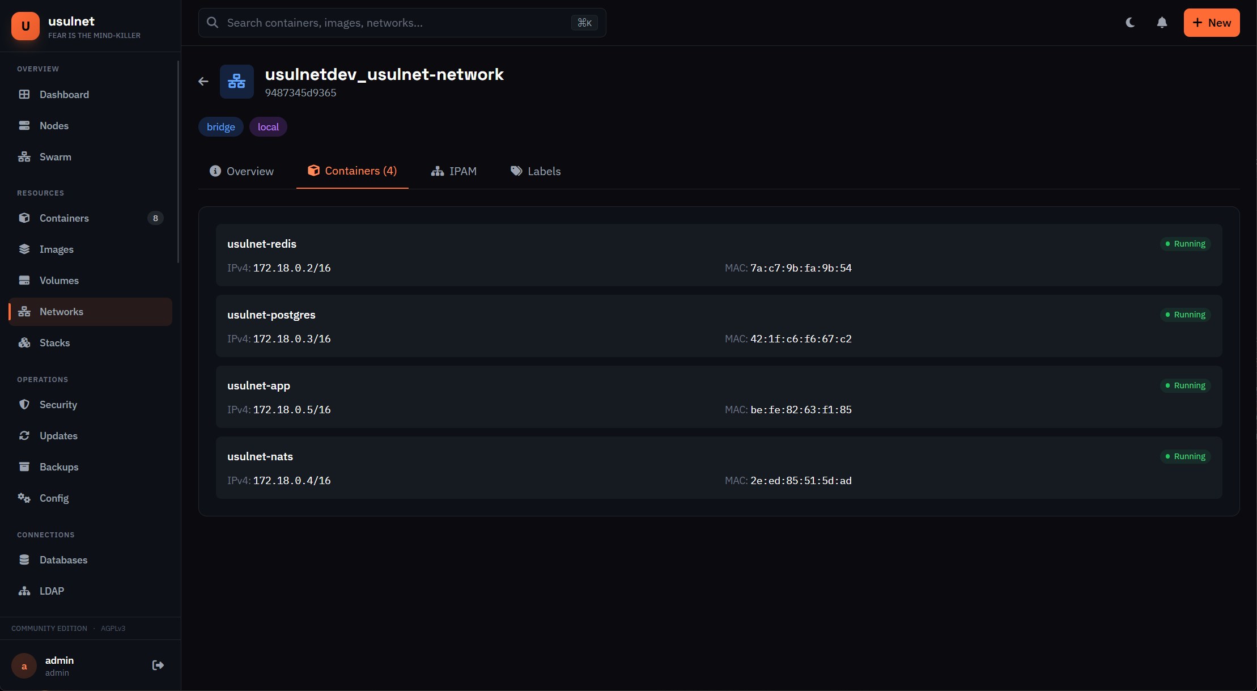Screen dimensions: 1257x691
Task: Open the Stacks section
Action: coord(55,342)
